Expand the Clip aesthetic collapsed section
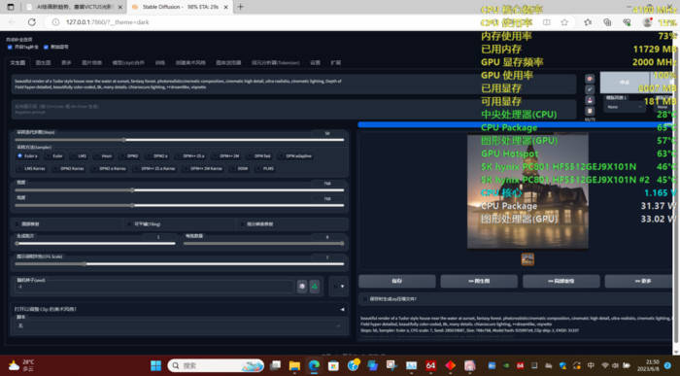Image resolution: width=680 pixels, height=376 pixels. tap(179, 309)
